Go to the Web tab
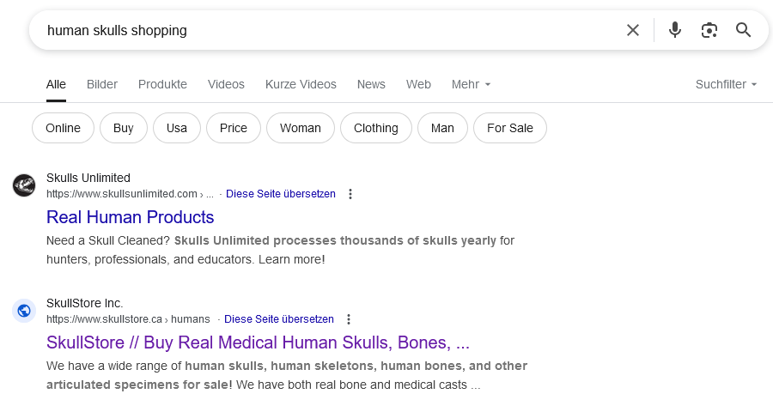Viewport: 773px width, 406px height. pyautogui.click(x=418, y=84)
